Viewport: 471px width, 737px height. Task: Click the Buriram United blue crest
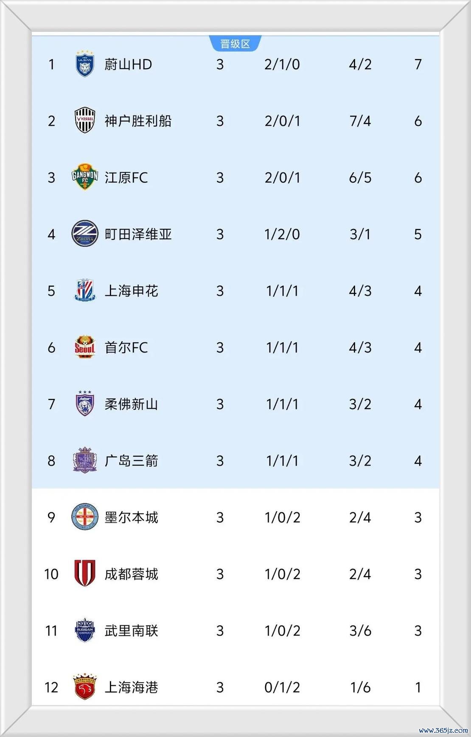85,630
